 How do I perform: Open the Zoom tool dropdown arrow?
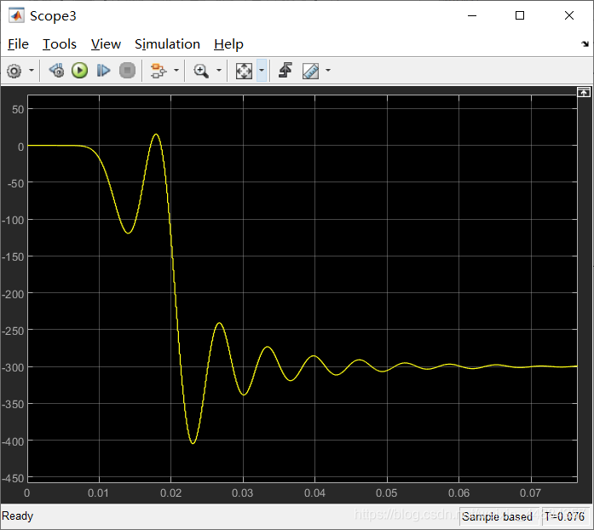218,71
